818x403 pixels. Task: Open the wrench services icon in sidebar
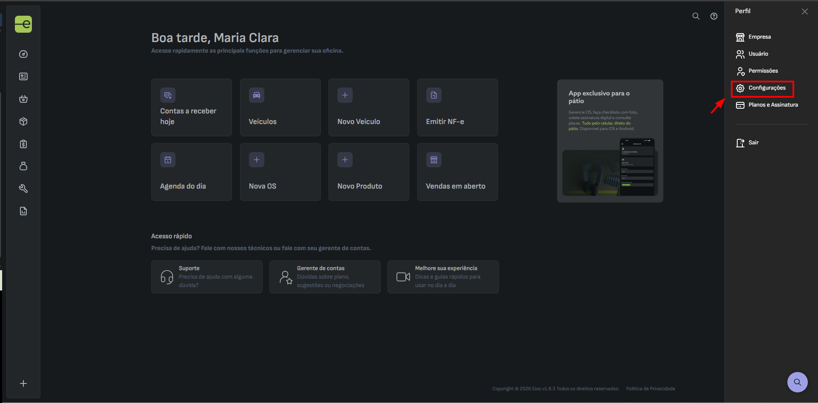click(23, 189)
